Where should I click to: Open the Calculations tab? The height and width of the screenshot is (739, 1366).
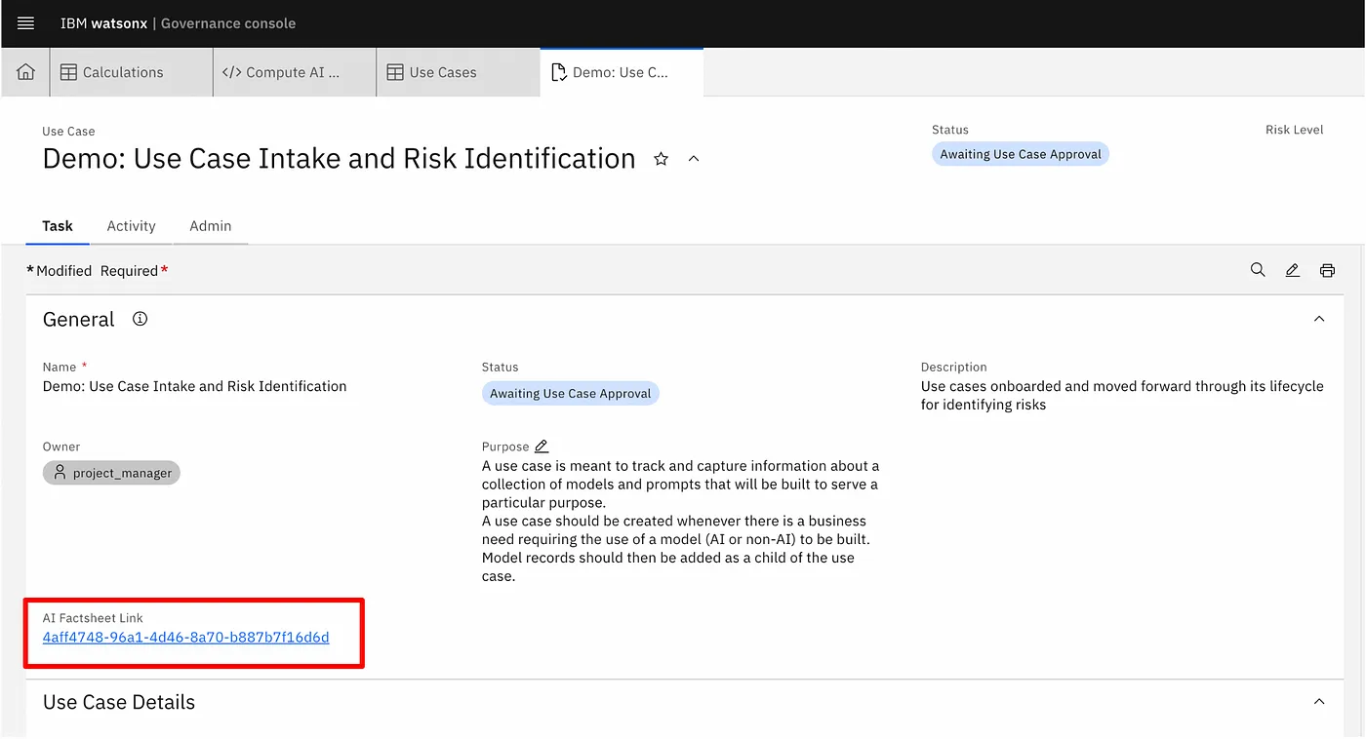pyautogui.click(x=122, y=72)
